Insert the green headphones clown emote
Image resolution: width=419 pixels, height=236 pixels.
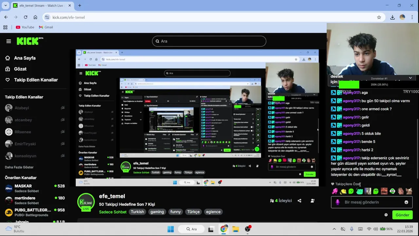[392, 191]
